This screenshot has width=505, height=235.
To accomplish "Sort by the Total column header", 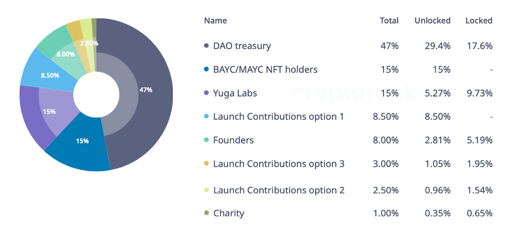I will (x=389, y=20).
